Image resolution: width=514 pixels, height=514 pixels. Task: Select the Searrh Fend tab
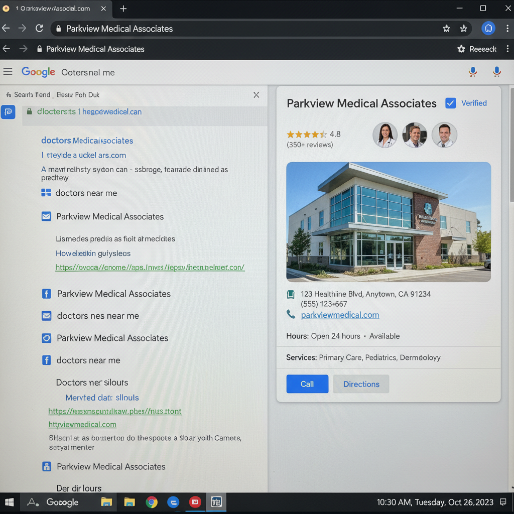(28, 95)
